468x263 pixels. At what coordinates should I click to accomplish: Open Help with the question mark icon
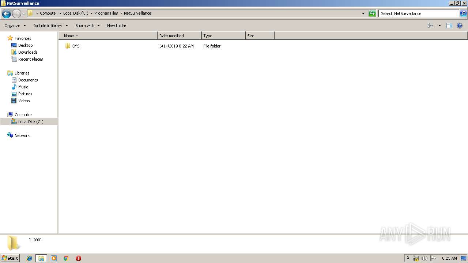click(460, 26)
